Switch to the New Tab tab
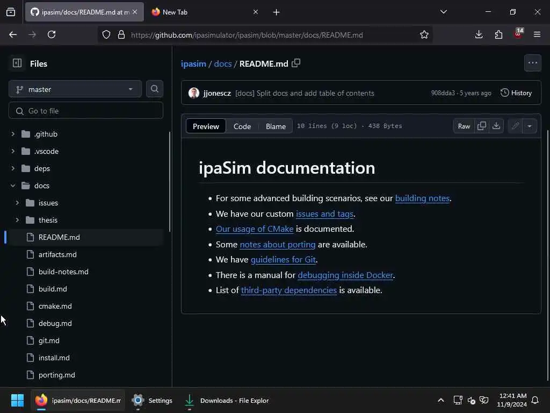The height and width of the screenshot is (413, 550). [x=205, y=12]
